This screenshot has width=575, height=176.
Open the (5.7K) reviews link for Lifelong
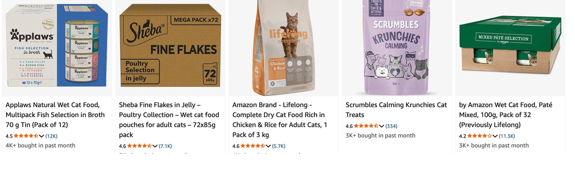point(279,146)
